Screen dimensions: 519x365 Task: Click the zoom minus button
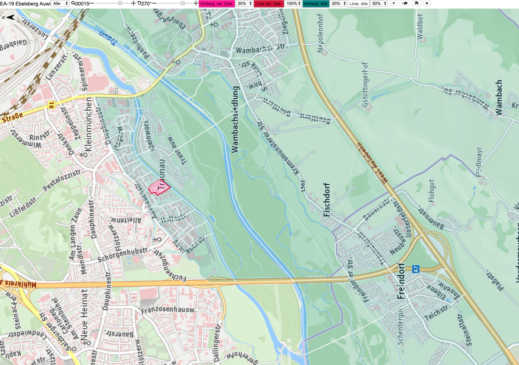(x=92, y=3)
